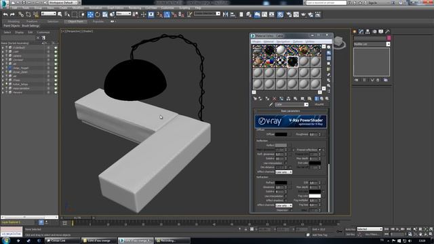Screen dimensions: 434x244
Task: Click Assign Material to Selection icon
Action: pos(267,98)
